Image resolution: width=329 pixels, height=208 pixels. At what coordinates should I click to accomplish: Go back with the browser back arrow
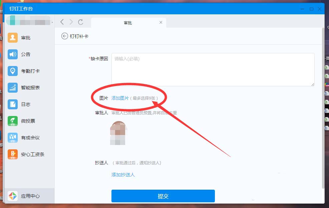point(62,22)
